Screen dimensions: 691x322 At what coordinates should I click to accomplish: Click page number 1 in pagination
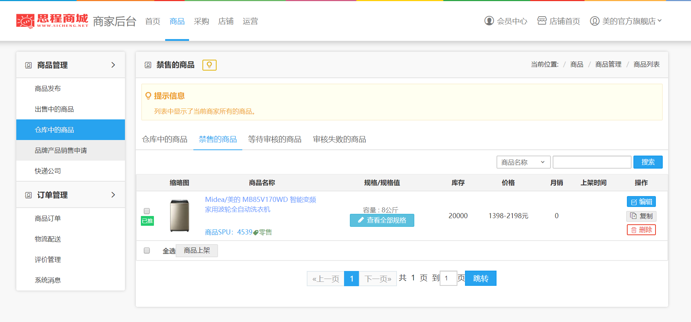pyautogui.click(x=351, y=279)
